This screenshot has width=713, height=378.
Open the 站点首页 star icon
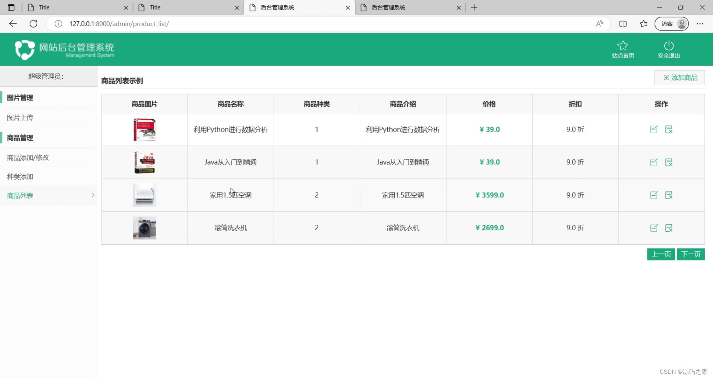622,46
